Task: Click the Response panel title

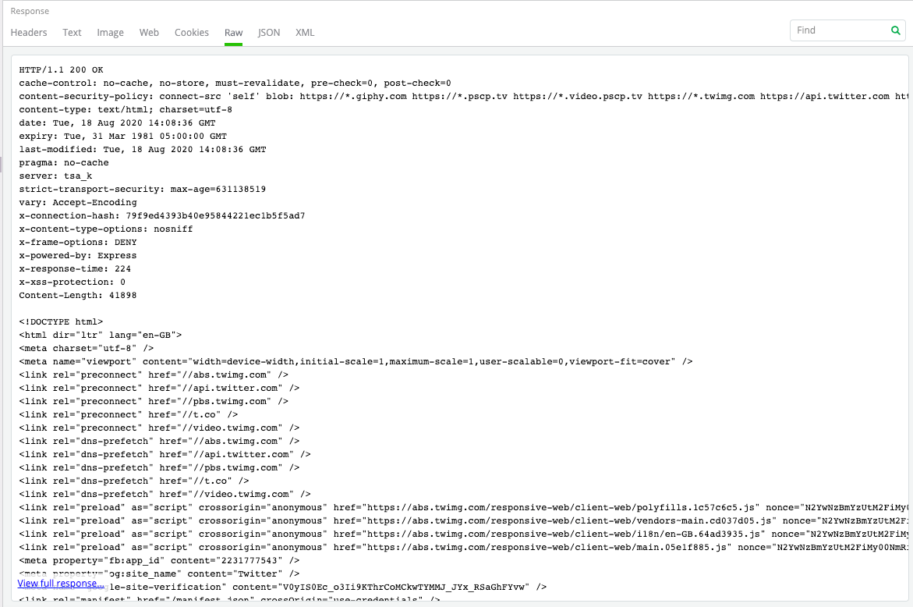Action: [x=30, y=11]
